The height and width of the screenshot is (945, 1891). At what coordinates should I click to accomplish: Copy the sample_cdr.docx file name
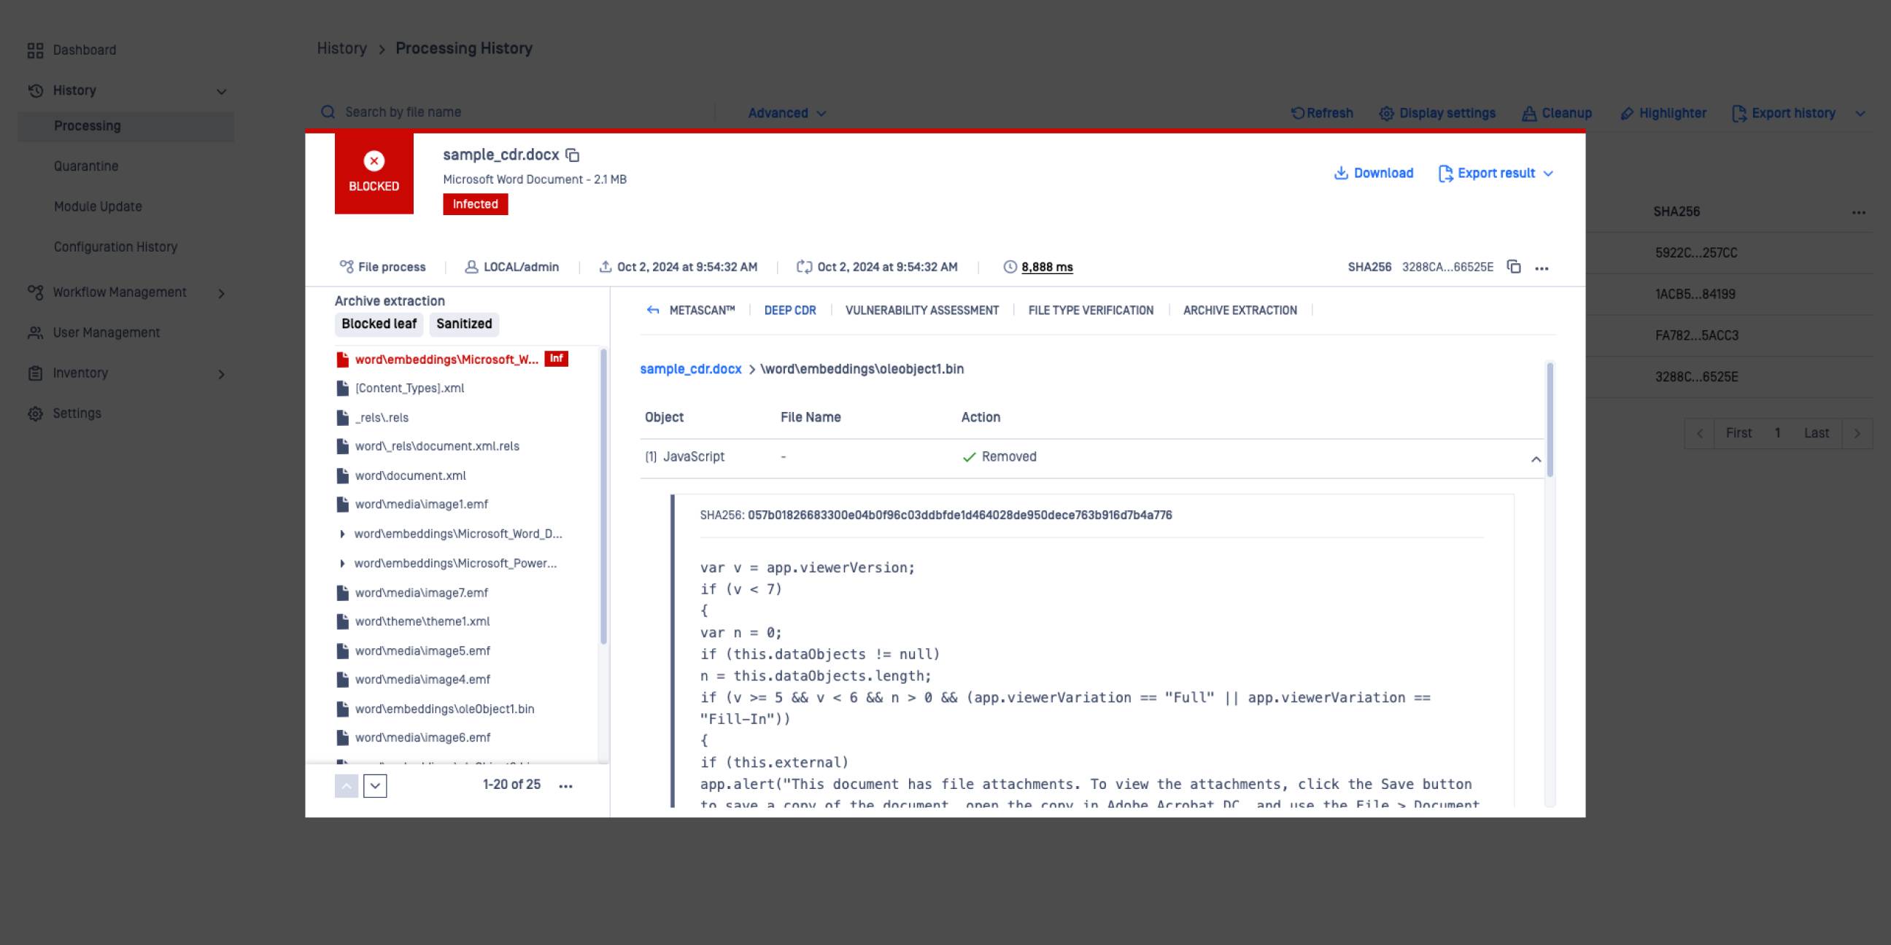click(x=573, y=155)
